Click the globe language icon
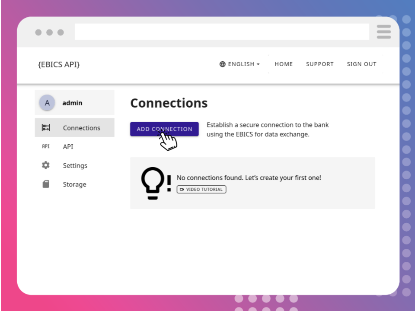This screenshot has height=311, width=415. click(223, 64)
